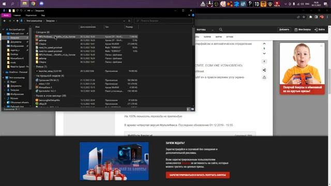
Task: Open the notification center icon
Action: click(325, 4)
